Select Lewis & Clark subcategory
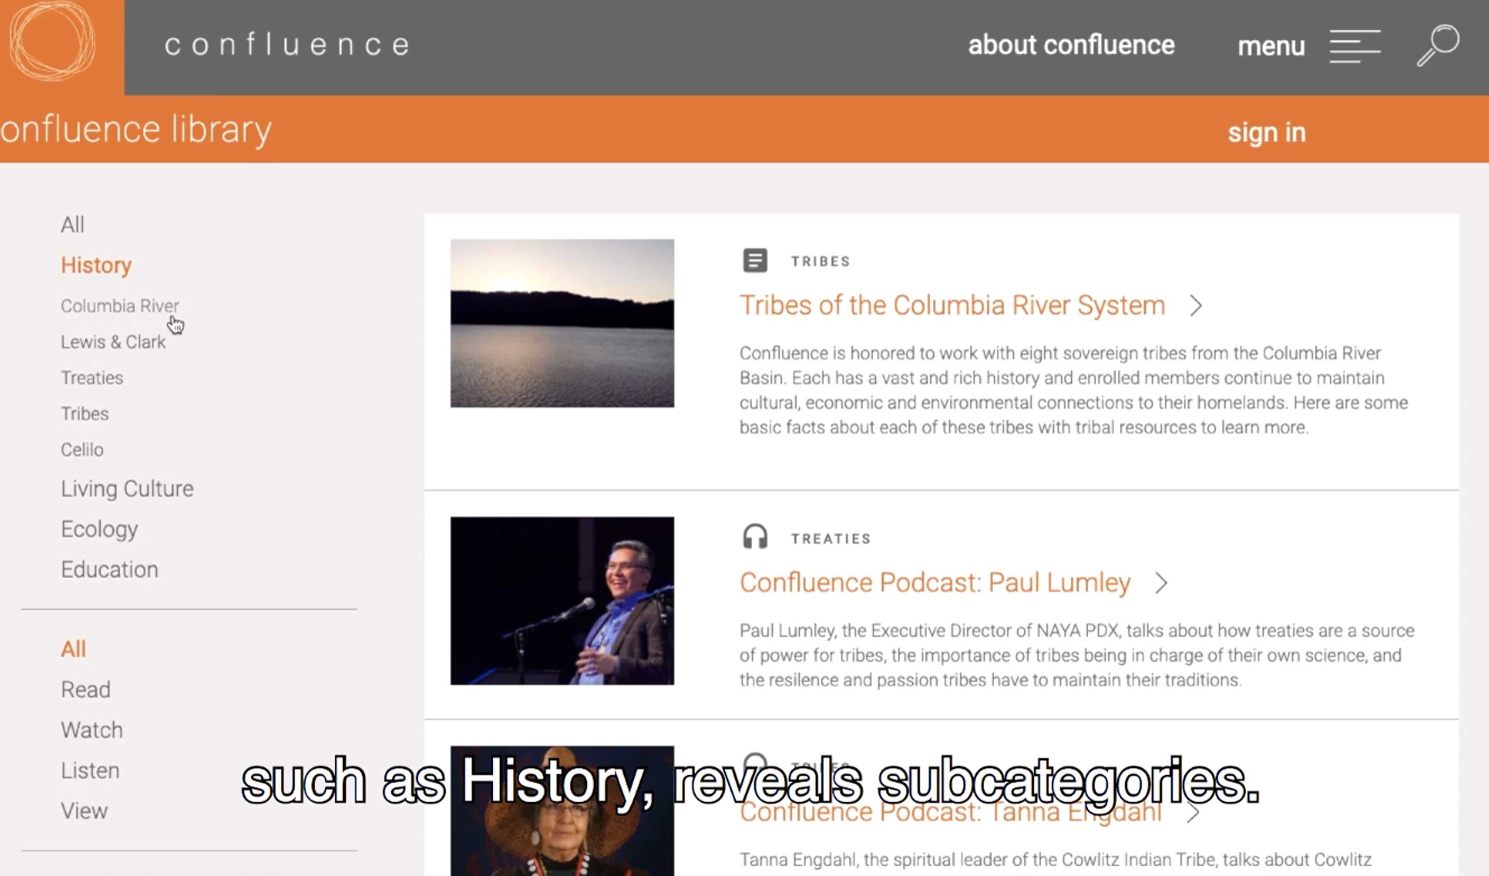The width and height of the screenshot is (1489, 876). 113,342
